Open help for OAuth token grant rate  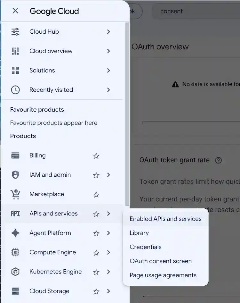tap(218, 160)
